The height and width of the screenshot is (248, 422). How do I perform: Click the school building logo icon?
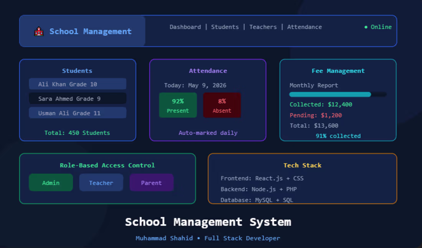coord(39,31)
